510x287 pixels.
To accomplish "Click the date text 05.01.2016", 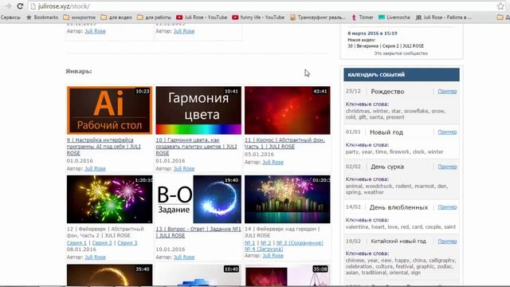I will click(x=259, y=154).
